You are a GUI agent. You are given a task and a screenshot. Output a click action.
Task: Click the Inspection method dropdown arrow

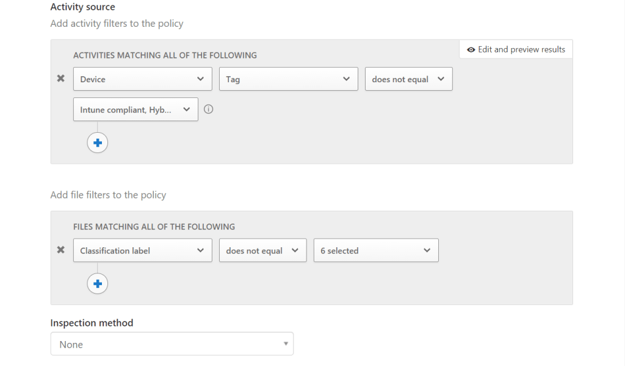point(285,344)
